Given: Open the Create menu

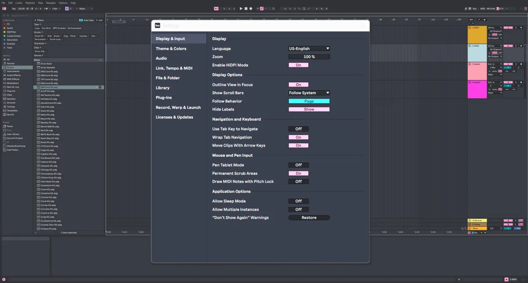Looking at the screenshot, I should 19,3.
